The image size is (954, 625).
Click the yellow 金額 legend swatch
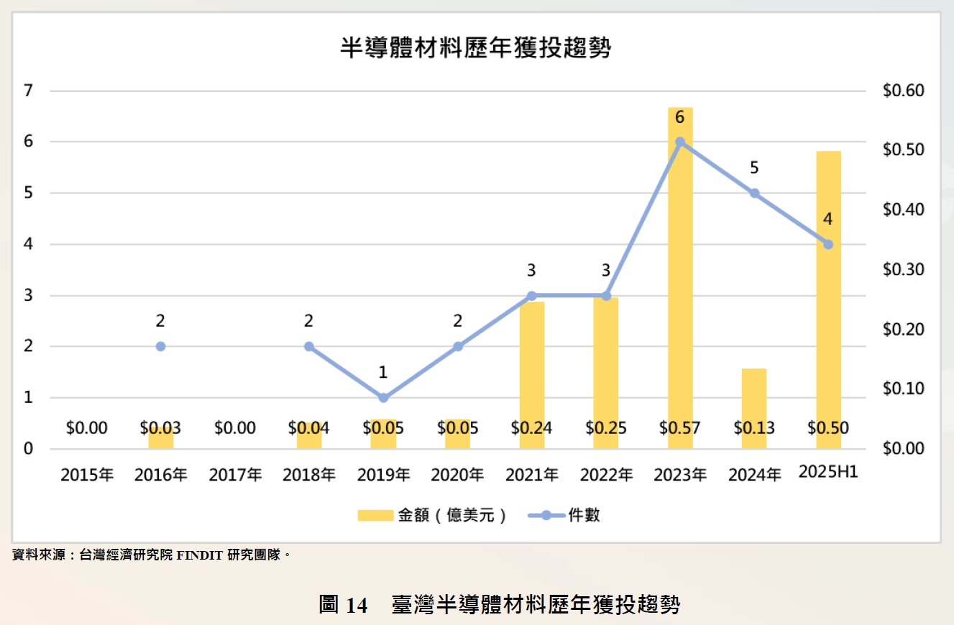[x=375, y=516]
